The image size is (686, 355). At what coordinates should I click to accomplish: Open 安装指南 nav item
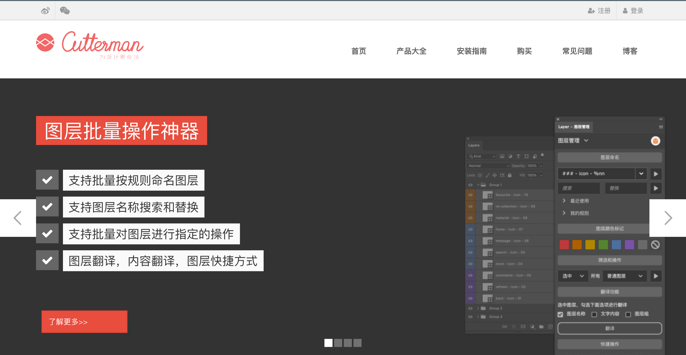[x=472, y=51]
